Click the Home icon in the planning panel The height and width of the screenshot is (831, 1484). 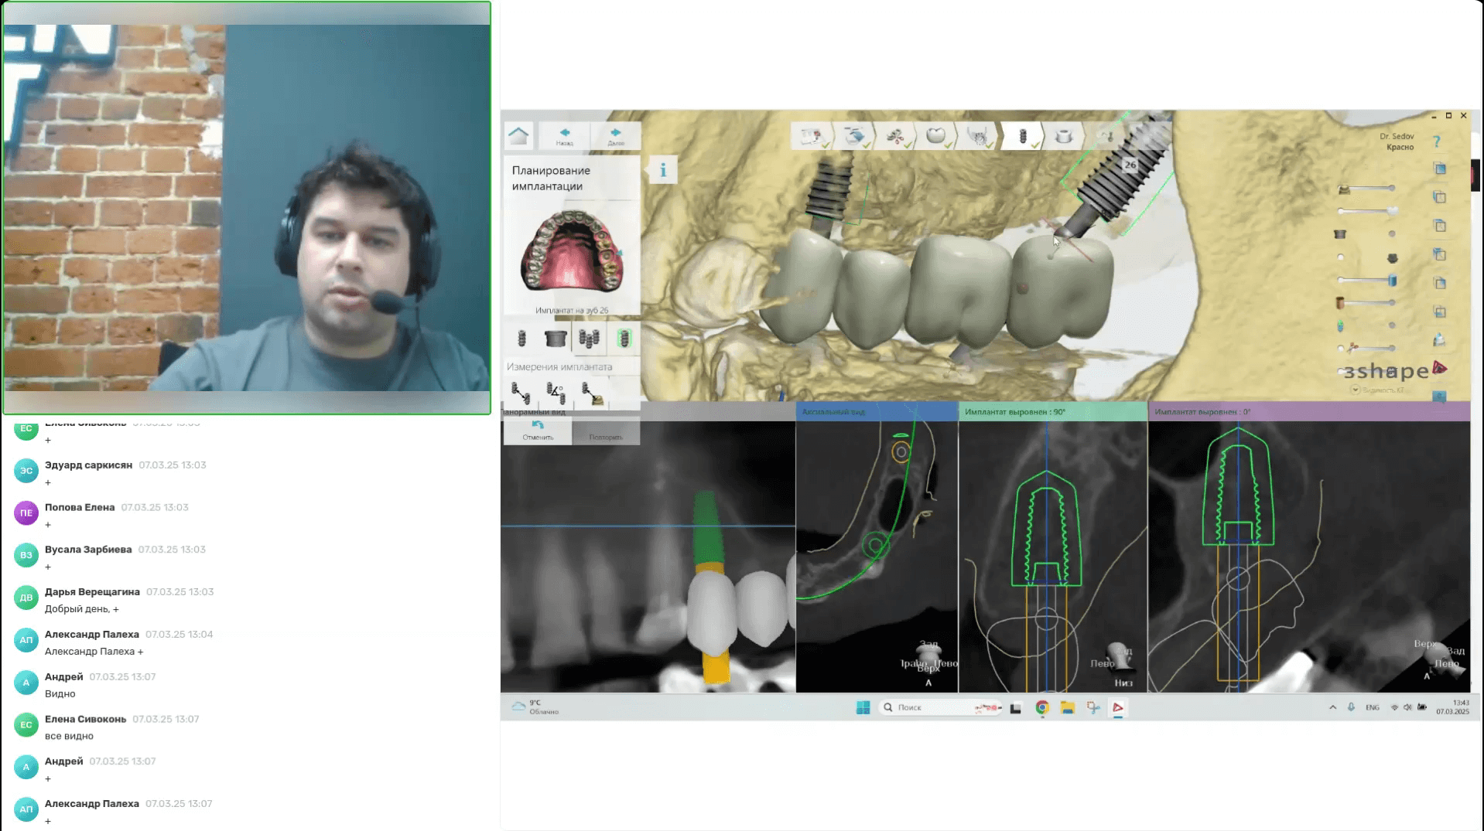(518, 136)
